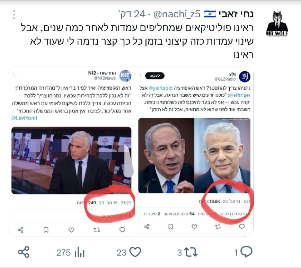The height and width of the screenshot is (268, 301).
Task: Click the follow button on the GLZRadio tweet
Action: coord(155,76)
